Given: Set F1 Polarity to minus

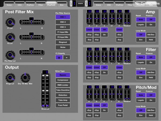Looking at the screenshot, I should pos(67,58).
